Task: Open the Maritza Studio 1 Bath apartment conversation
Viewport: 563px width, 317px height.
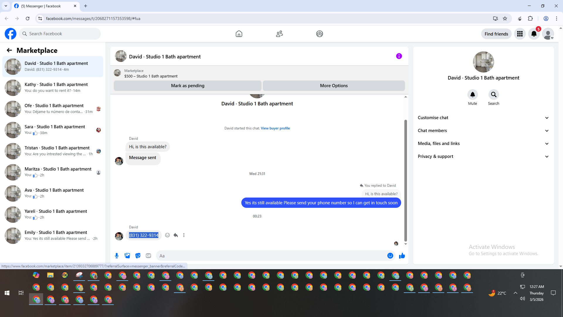Action: tap(53, 172)
